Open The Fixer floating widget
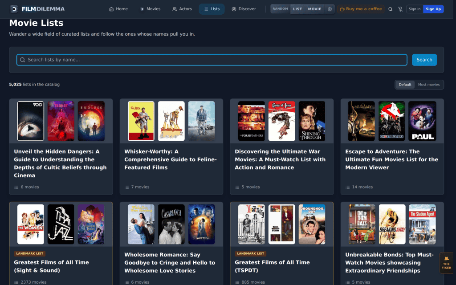 click(446, 263)
